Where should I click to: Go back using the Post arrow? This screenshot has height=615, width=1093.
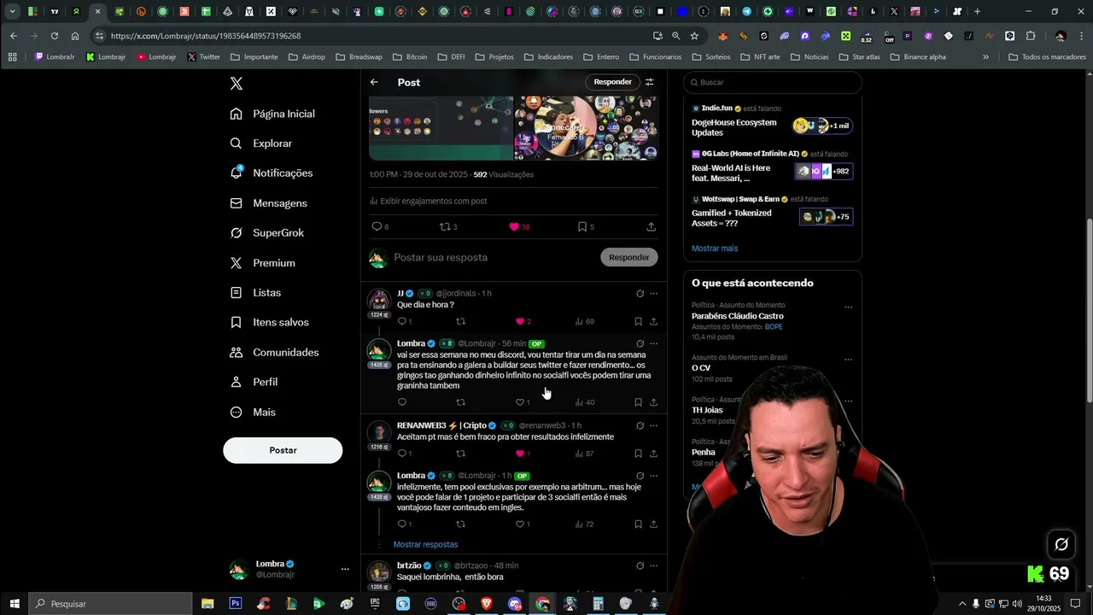click(x=374, y=82)
